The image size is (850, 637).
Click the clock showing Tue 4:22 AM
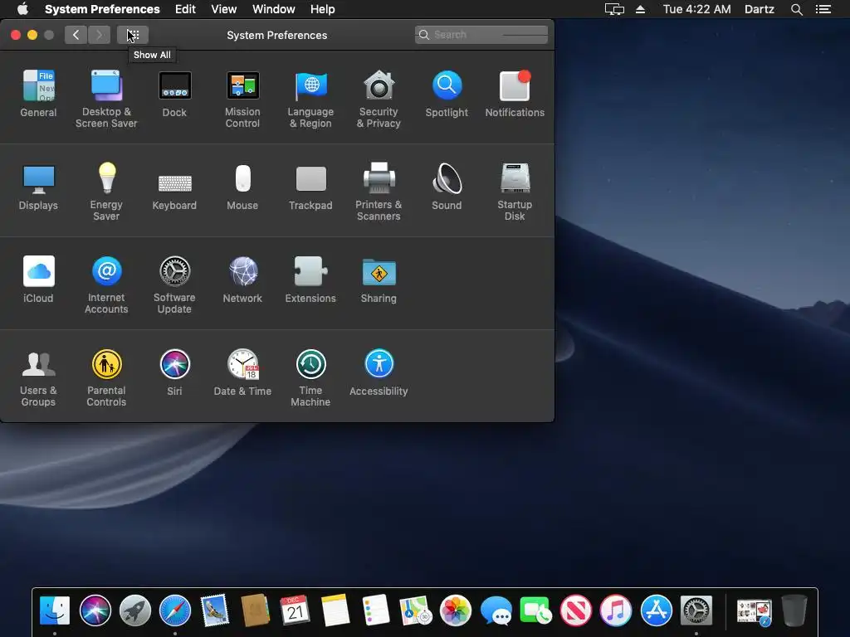tap(696, 9)
